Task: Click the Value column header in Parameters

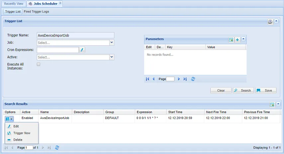Action: tap(226, 47)
